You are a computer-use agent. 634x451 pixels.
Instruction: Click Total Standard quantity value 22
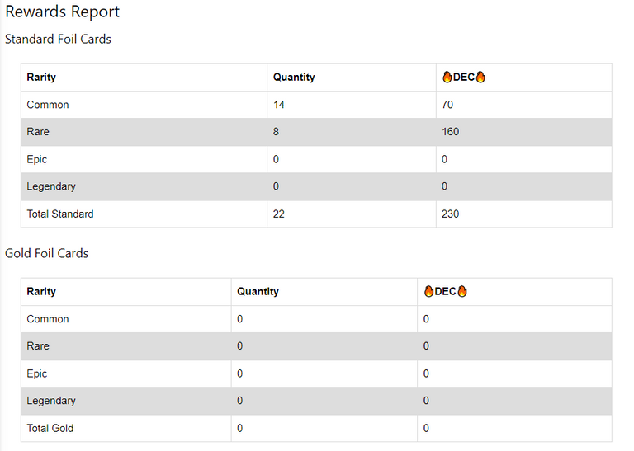[278, 214]
